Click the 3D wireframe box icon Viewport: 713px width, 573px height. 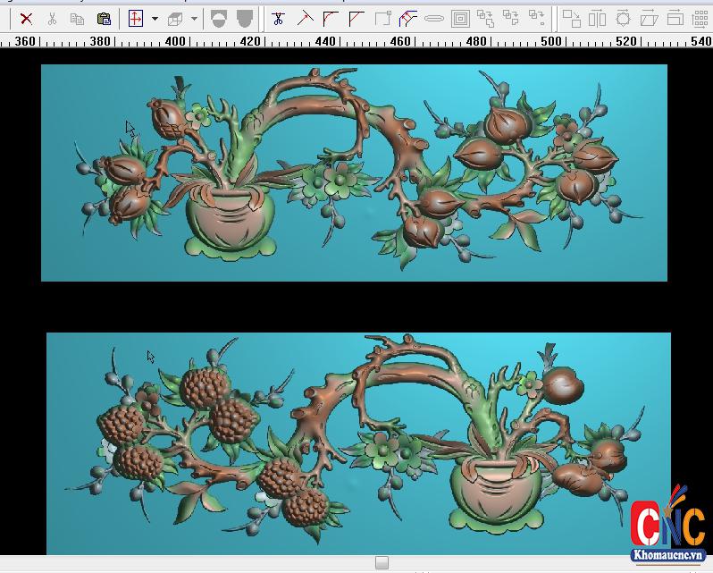click(175, 18)
